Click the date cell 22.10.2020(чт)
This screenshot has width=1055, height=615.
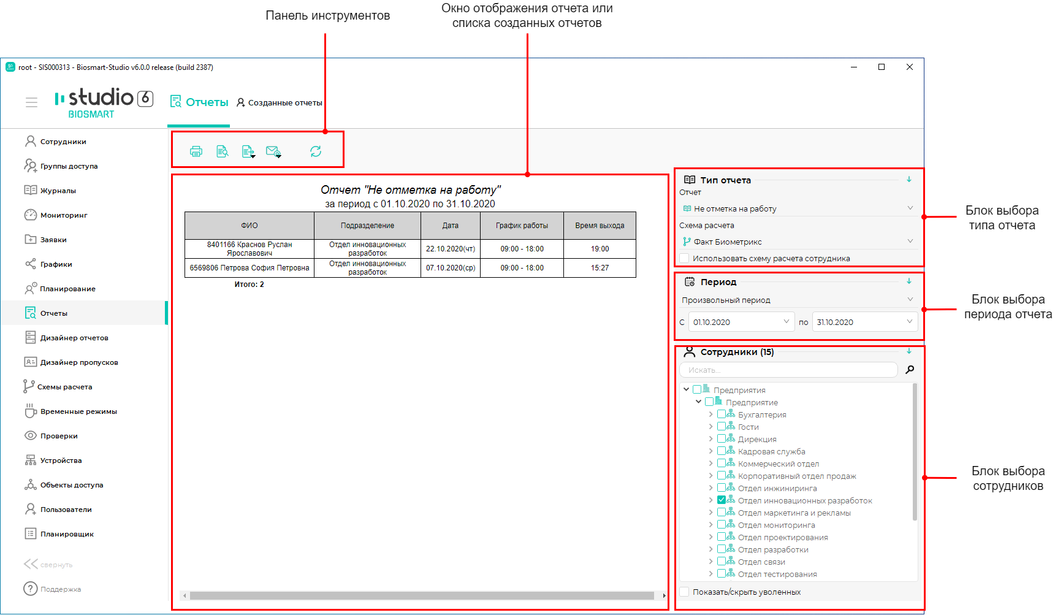pyautogui.click(x=451, y=249)
